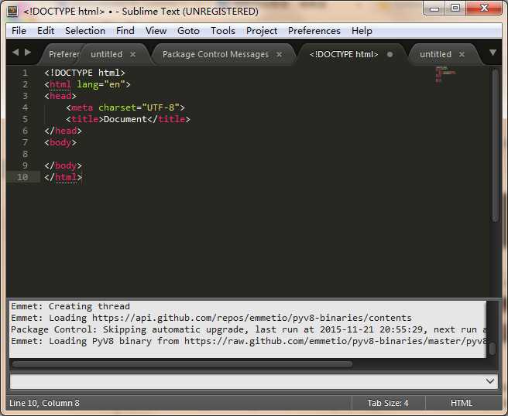Click the editor vertical scrollbar
This screenshot has height=416, width=508.
click(x=495, y=145)
